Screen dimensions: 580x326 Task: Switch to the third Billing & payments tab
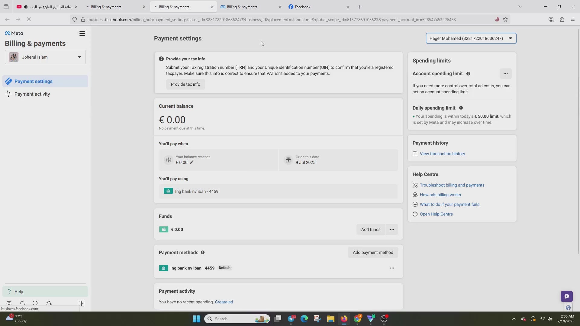(x=251, y=7)
